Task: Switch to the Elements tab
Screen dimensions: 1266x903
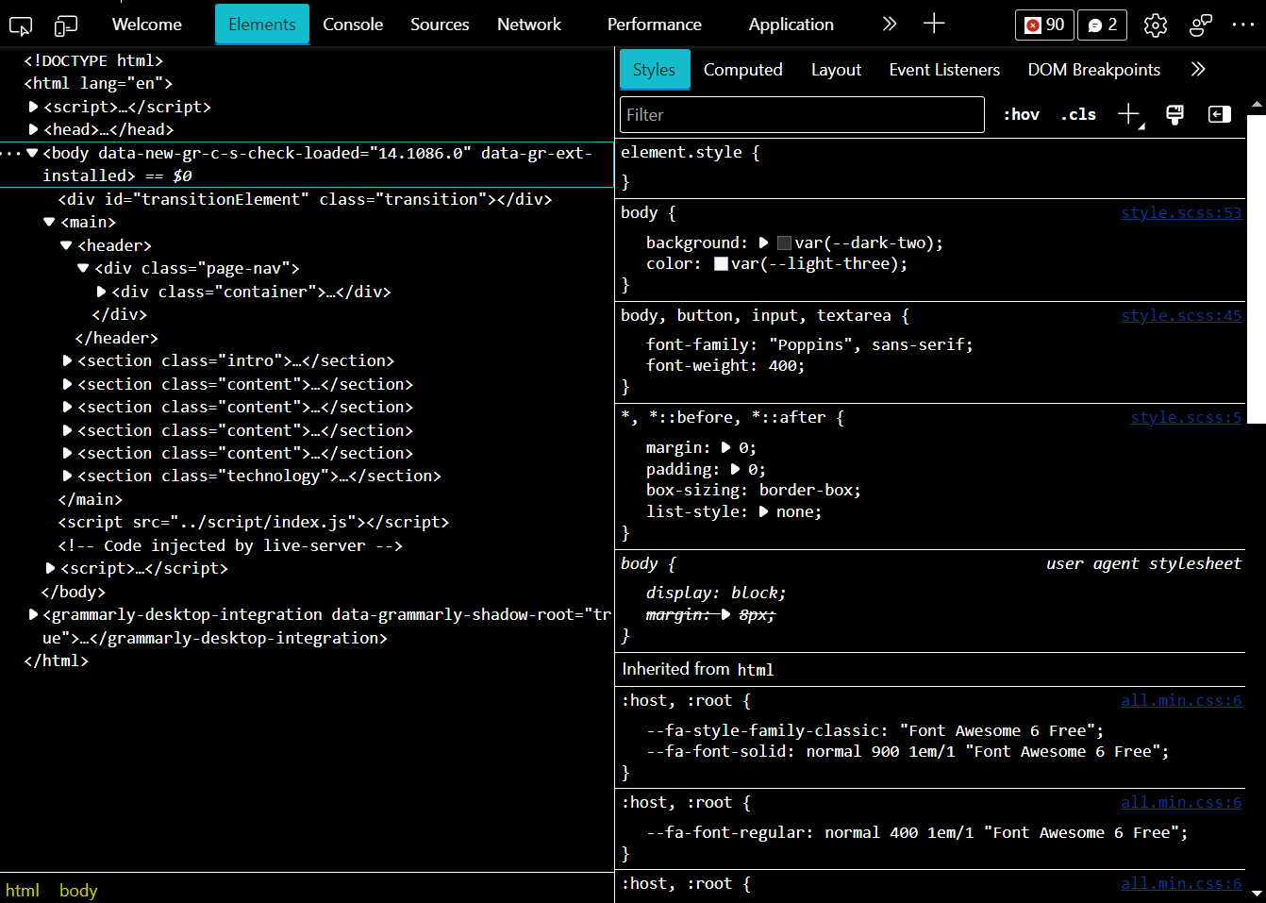Action: pyautogui.click(x=262, y=25)
